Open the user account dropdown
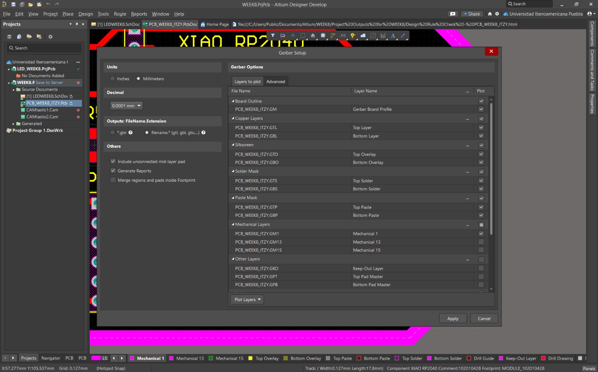The width and height of the screenshot is (598, 372). click(x=591, y=14)
